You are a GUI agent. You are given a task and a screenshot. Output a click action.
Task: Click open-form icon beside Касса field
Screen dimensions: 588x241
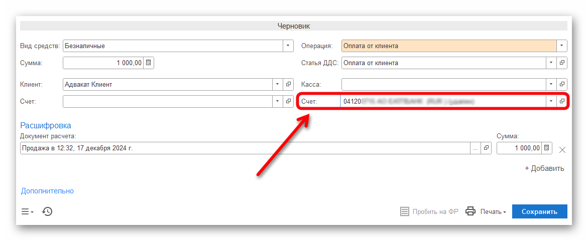562,85
